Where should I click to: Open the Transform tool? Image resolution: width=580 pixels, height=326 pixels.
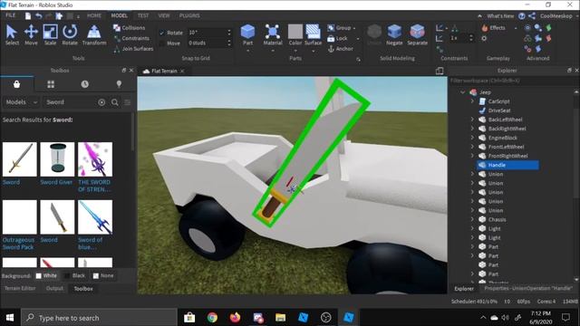point(94,34)
